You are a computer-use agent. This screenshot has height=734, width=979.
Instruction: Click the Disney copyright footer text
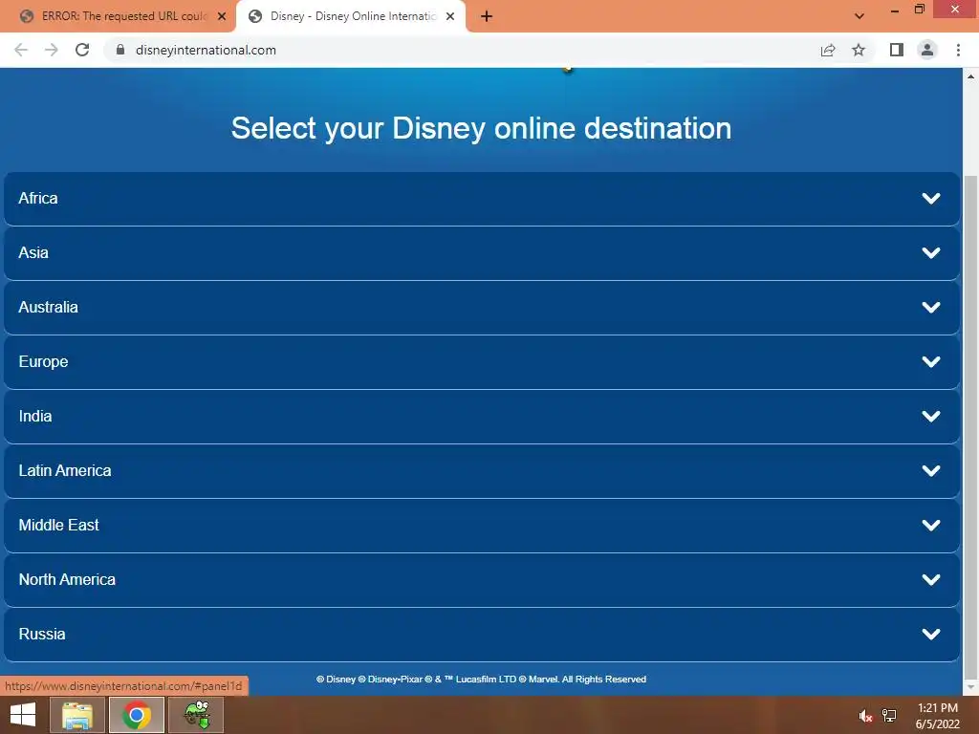482,680
